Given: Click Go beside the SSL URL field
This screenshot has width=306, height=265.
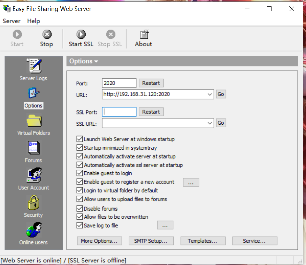Looking at the screenshot, I should (221, 123).
